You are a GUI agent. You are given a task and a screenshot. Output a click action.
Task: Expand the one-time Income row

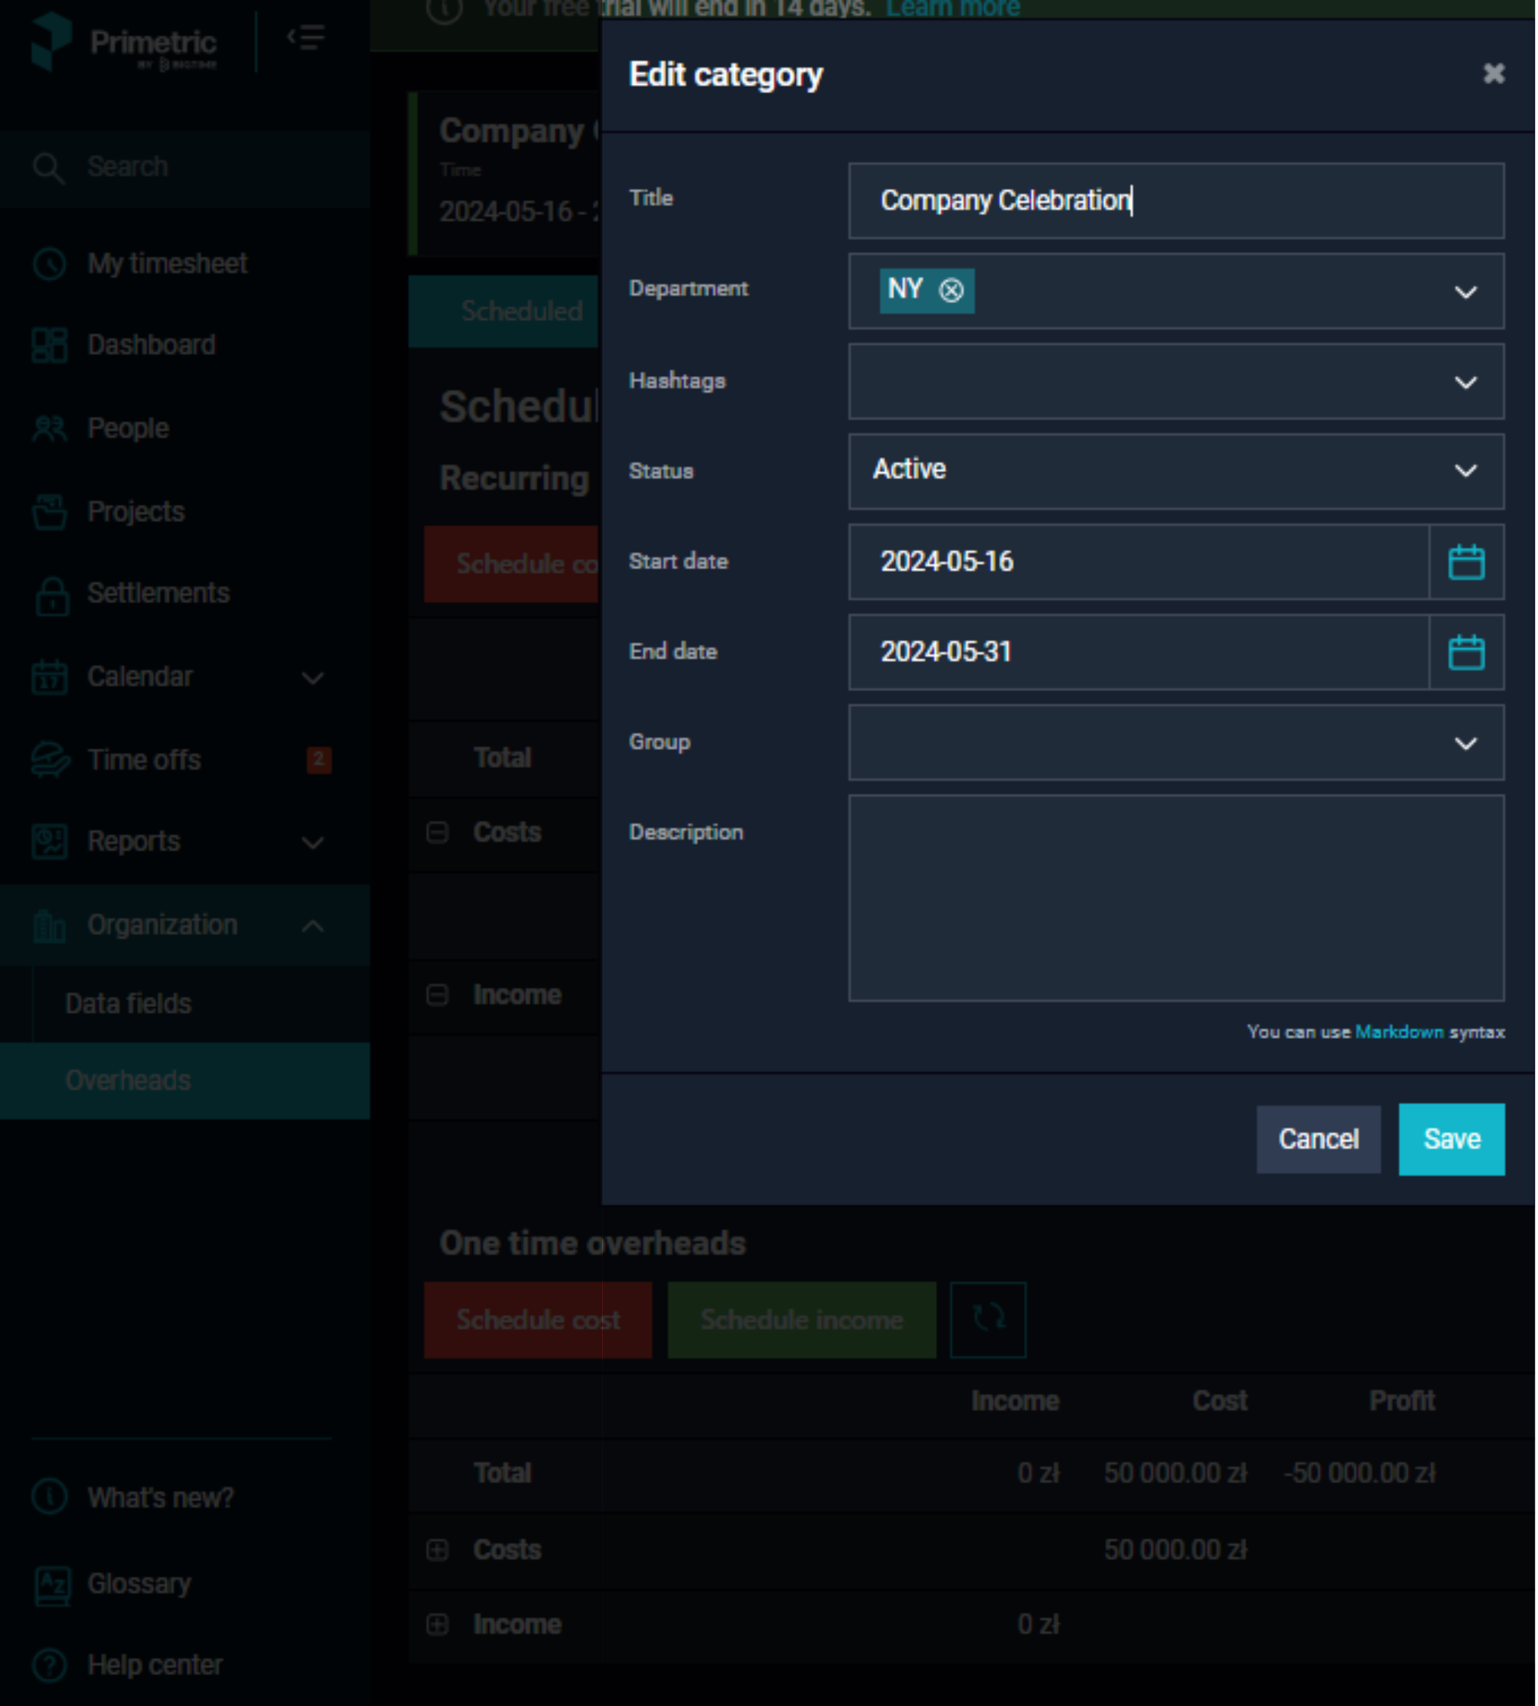point(438,1624)
